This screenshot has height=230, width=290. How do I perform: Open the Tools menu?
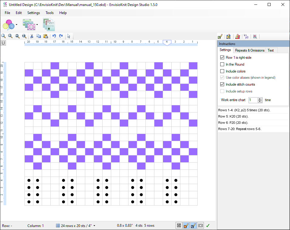tap(49, 13)
